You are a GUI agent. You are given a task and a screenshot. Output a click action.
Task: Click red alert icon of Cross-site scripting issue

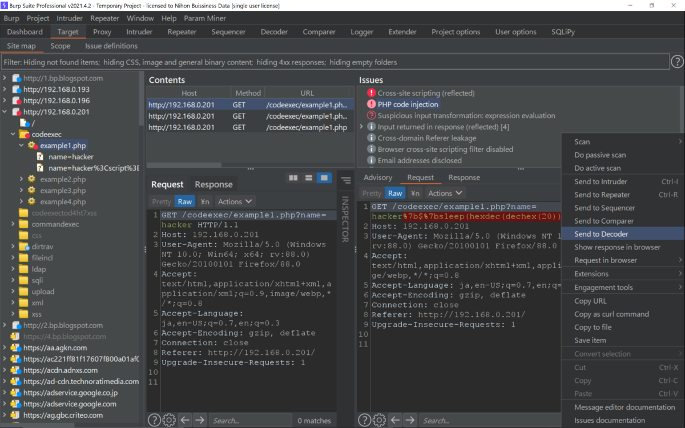coord(371,93)
